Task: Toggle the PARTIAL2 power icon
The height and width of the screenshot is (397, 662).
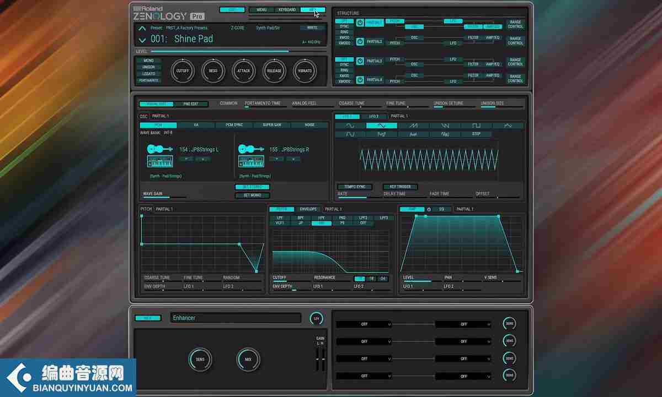Action: [x=360, y=41]
